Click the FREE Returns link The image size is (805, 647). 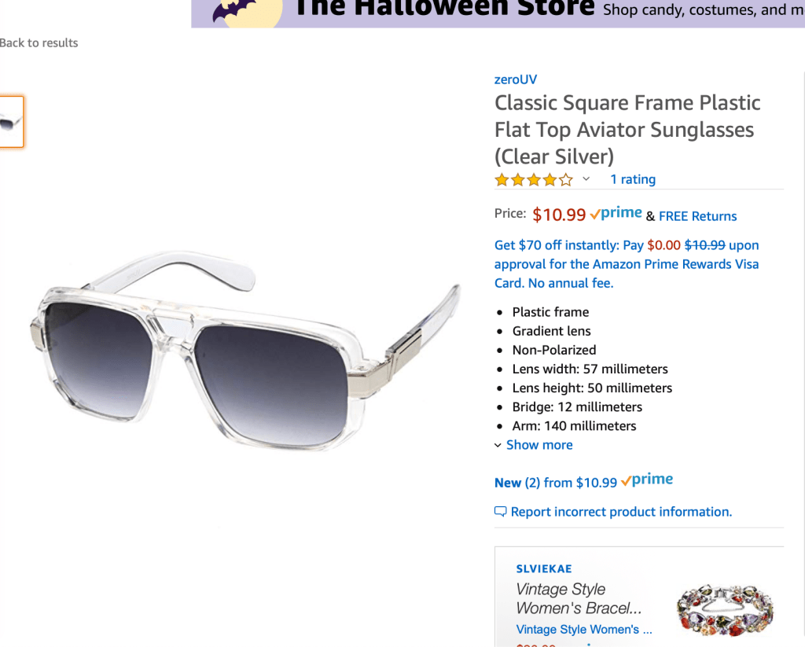click(698, 216)
